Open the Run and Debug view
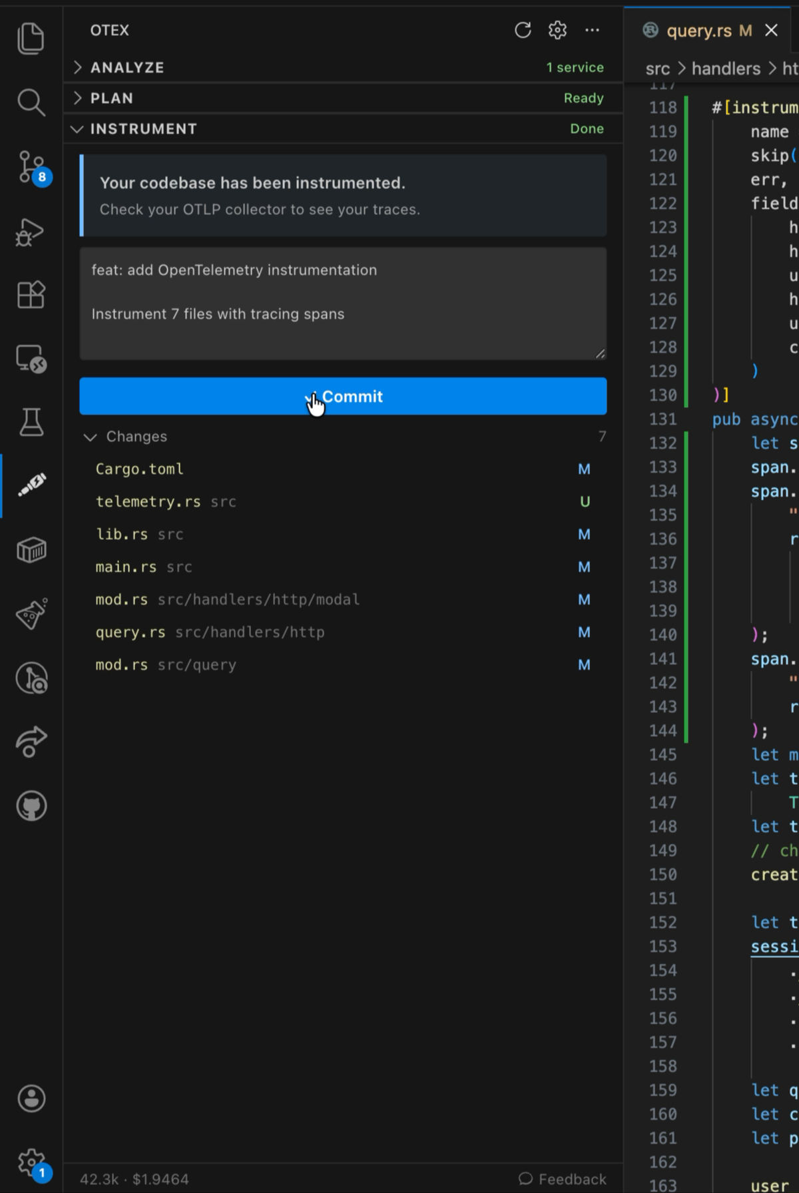Viewport: 799px width, 1193px height. coord(31,231)
